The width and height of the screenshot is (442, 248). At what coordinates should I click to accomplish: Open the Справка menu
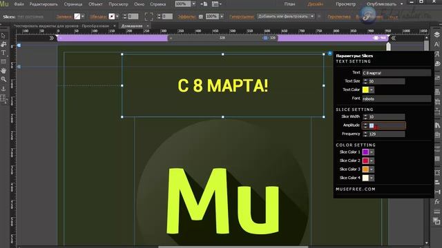pyautogui.click(x=158, y=4)
